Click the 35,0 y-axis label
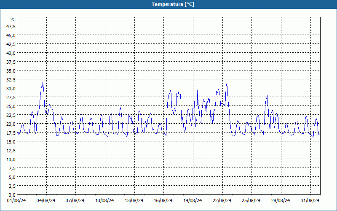Image resolution: width=337 pixels, height=211 pixels. coord(11,71)
